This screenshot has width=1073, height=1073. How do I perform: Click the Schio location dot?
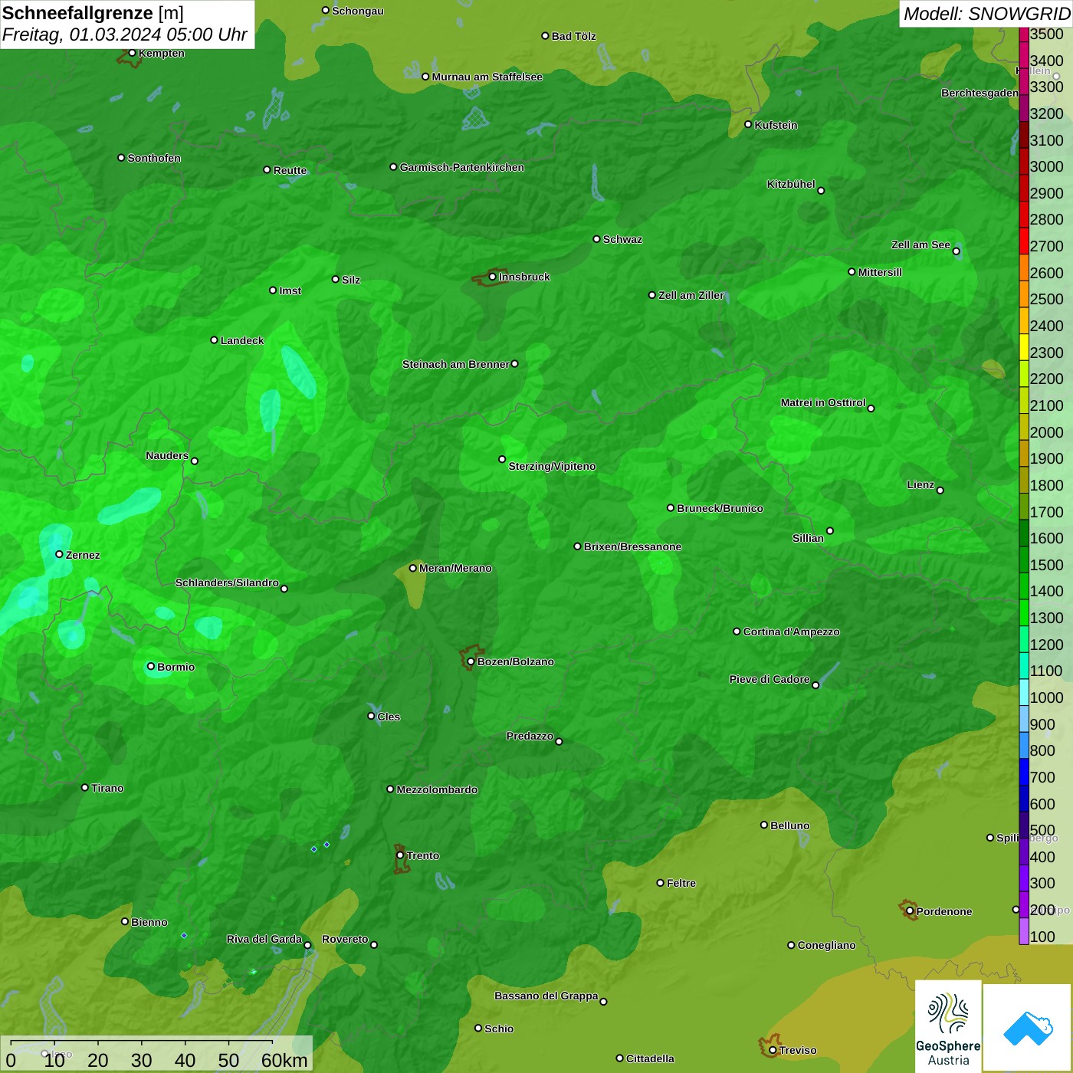478,1028
